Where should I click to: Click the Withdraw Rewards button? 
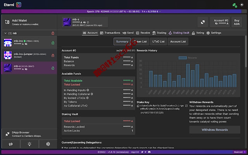click(215, 130)
